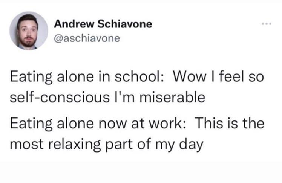Click the words "I'm miserable"
The image size is (282, 183).
(x=160, y=98)
